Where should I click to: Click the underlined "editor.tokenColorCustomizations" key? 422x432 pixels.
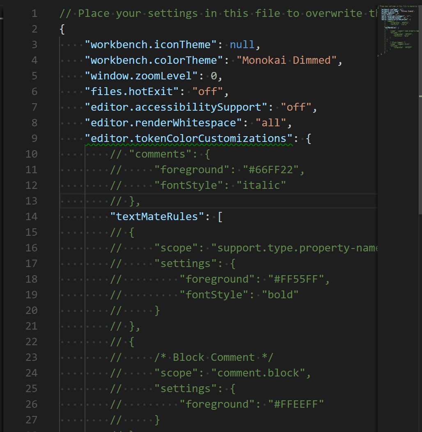[x=188, y=139]
